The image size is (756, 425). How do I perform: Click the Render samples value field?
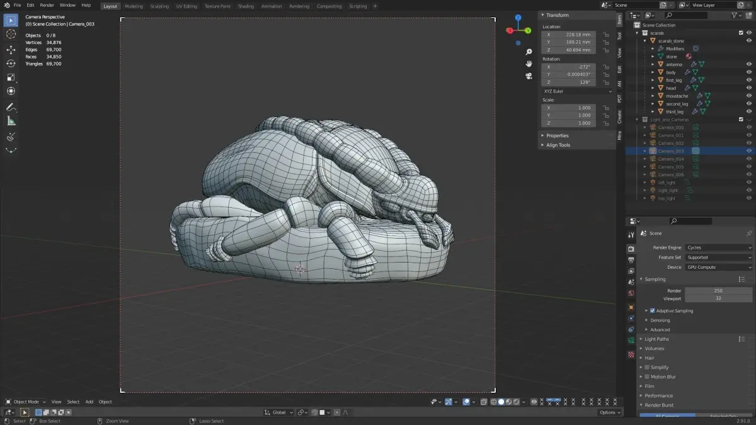click(x=718, y=290)
